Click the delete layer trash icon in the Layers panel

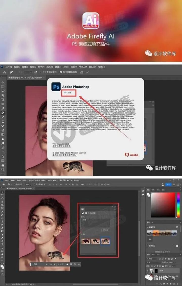(177, 284)
